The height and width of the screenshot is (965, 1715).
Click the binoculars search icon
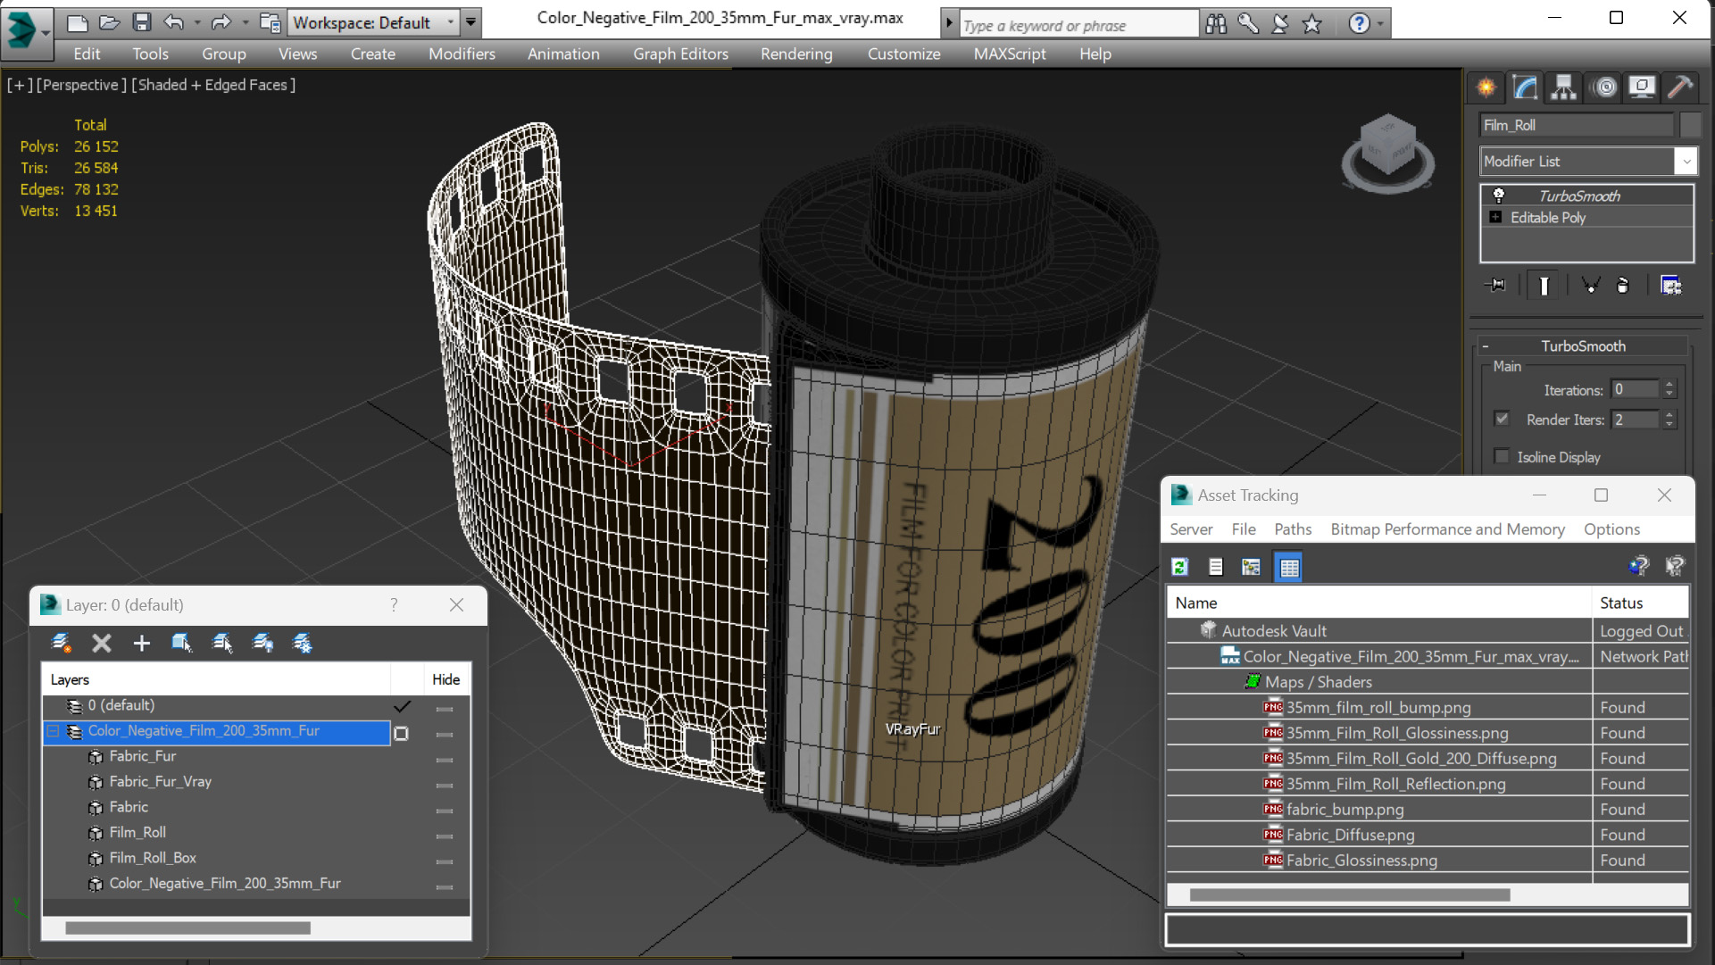click(1216, 24)
